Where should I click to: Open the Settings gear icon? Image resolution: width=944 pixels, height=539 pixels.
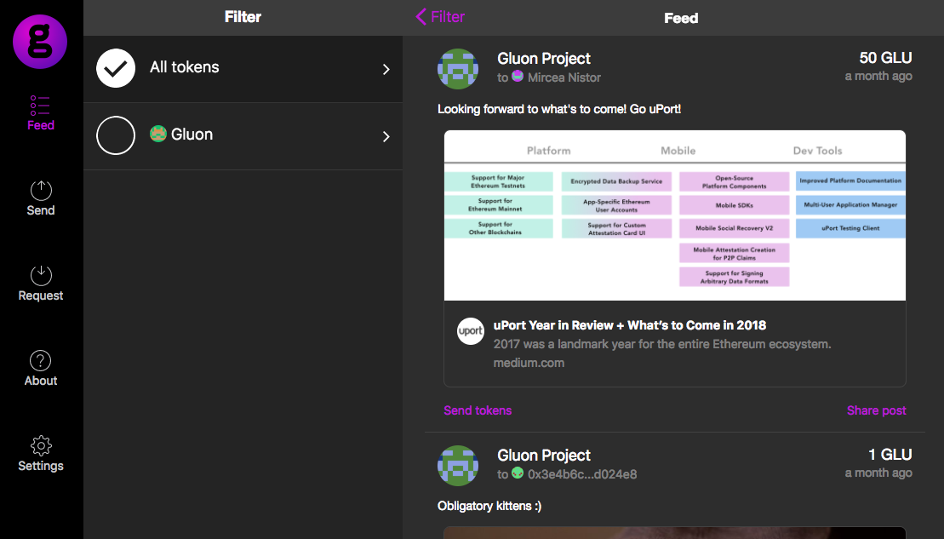[41, 445]
